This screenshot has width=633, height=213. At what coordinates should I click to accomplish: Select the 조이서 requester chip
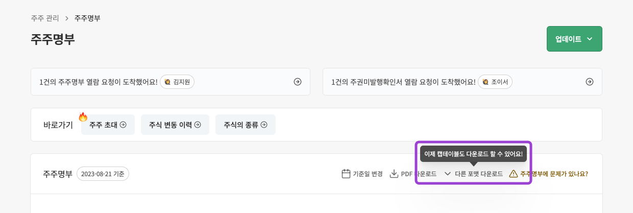click(x=495, y=82)
